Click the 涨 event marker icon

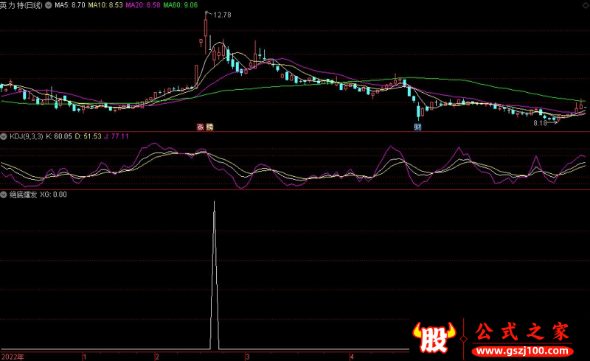(200, 127)
